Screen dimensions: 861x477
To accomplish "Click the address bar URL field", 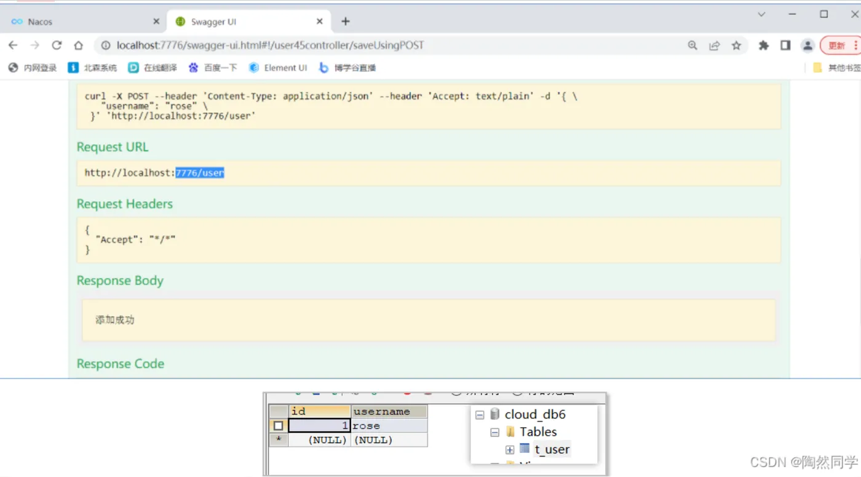I will tap(394, 45).
